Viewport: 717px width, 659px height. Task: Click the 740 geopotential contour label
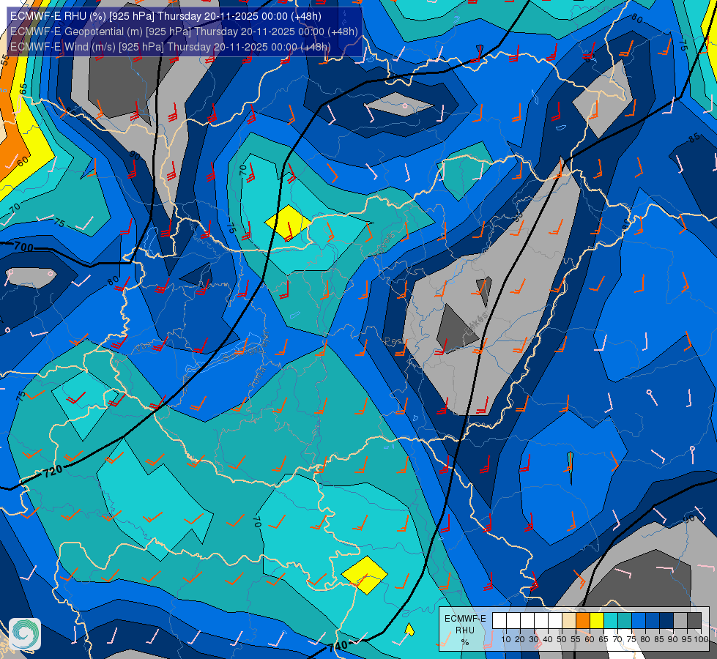pos(338,647)
